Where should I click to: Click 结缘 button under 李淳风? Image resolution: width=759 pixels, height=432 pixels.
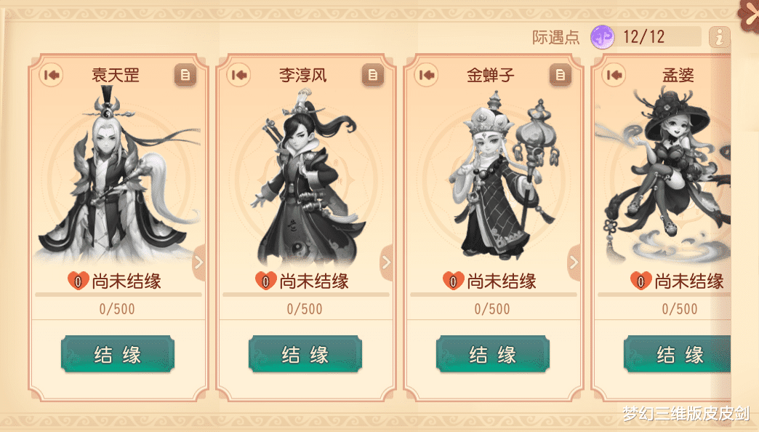point(305,354)
